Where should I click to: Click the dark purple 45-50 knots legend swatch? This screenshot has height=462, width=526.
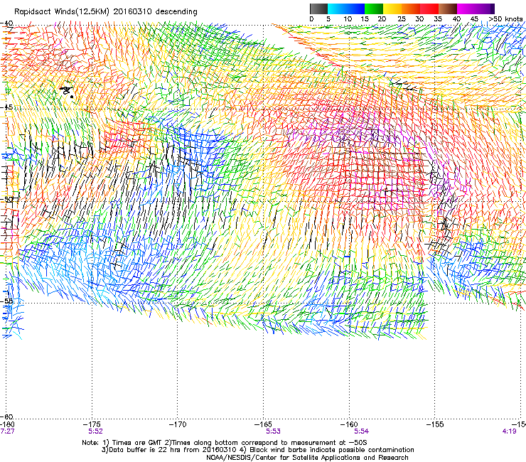(x=485, y=9)
